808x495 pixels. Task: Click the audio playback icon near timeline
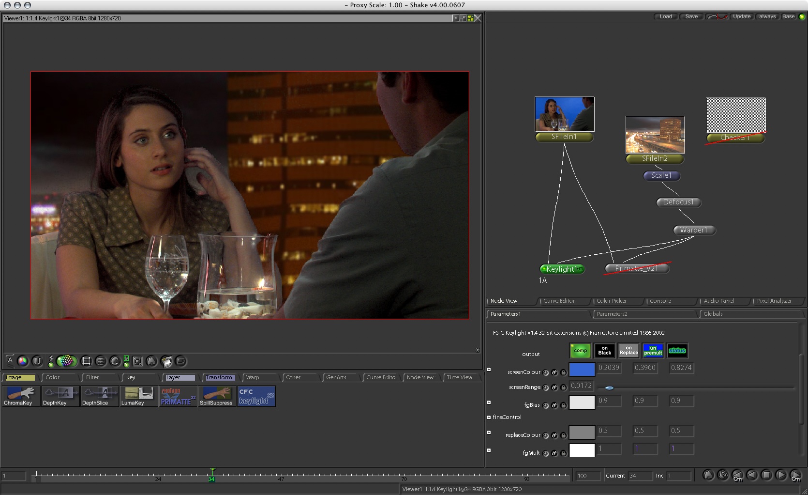click(x=723, y=475)
